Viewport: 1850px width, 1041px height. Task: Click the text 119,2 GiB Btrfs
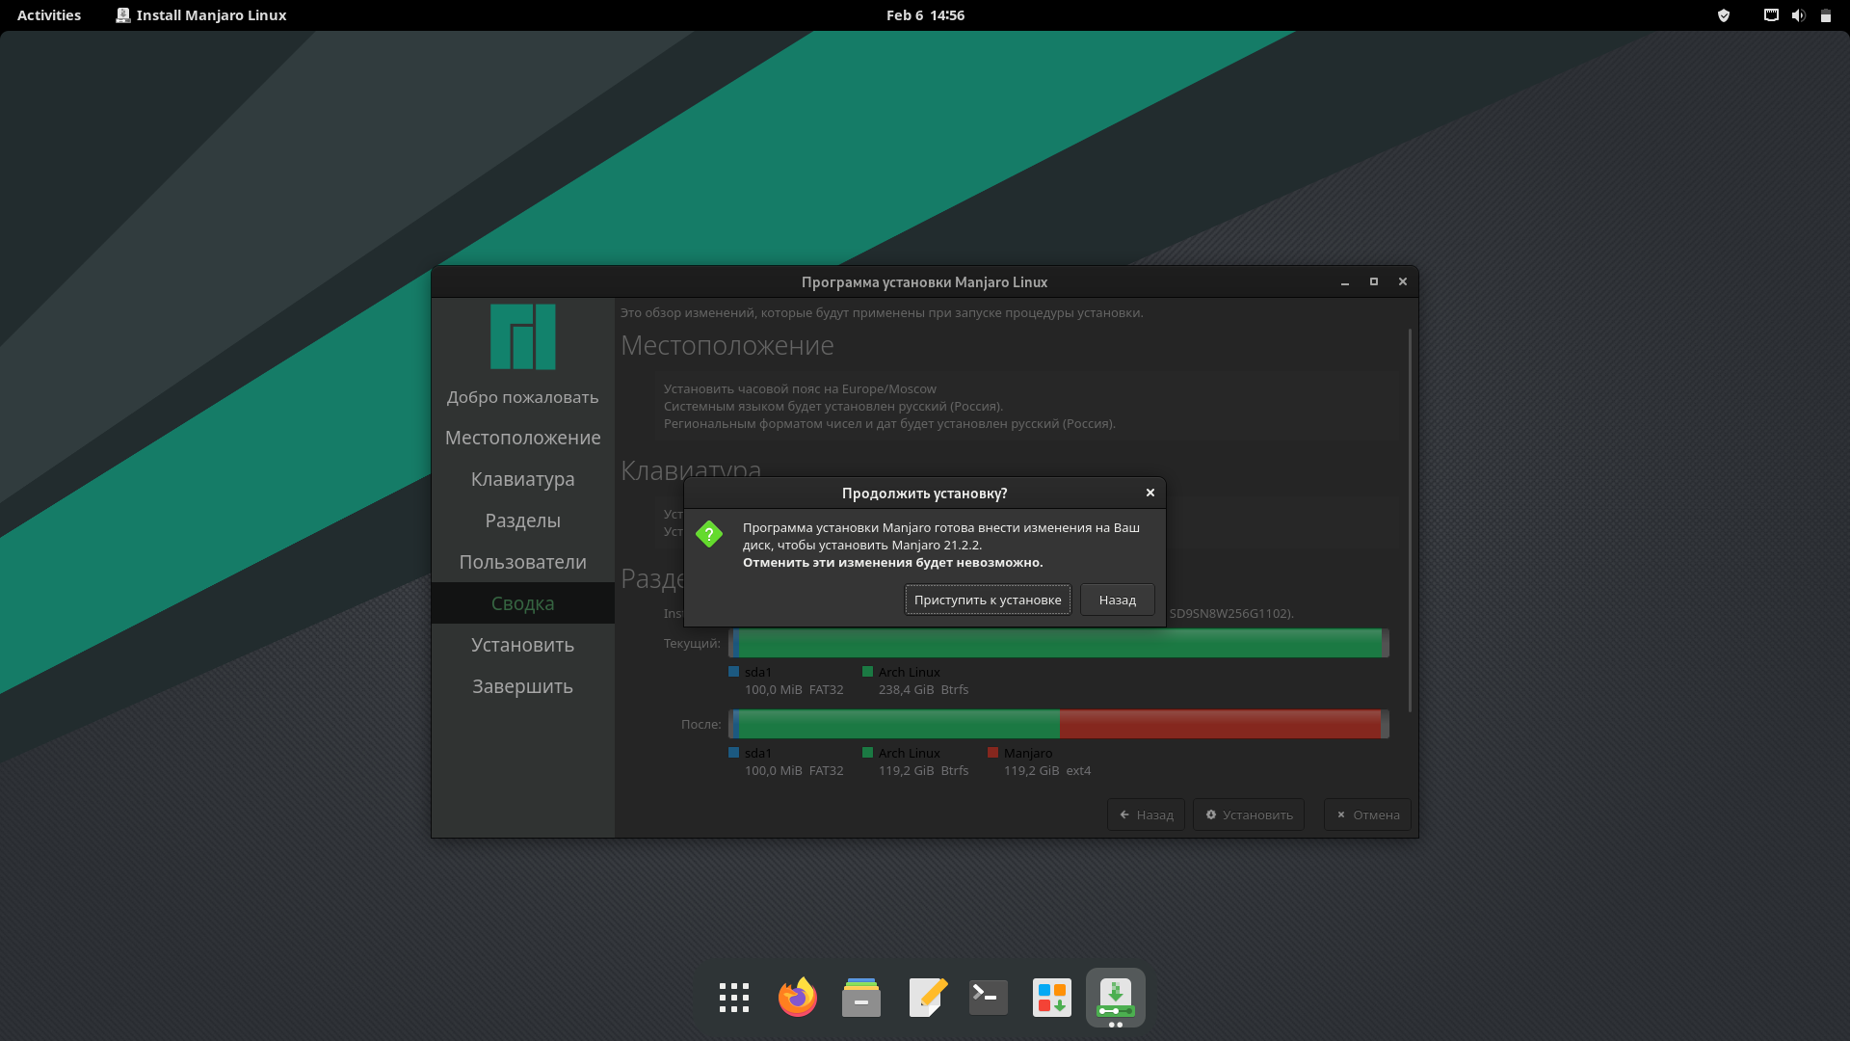pos(923,770)
